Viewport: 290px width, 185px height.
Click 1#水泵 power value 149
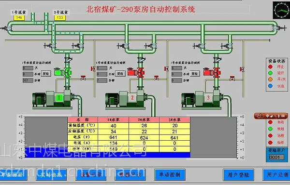[x=114, y=149]
